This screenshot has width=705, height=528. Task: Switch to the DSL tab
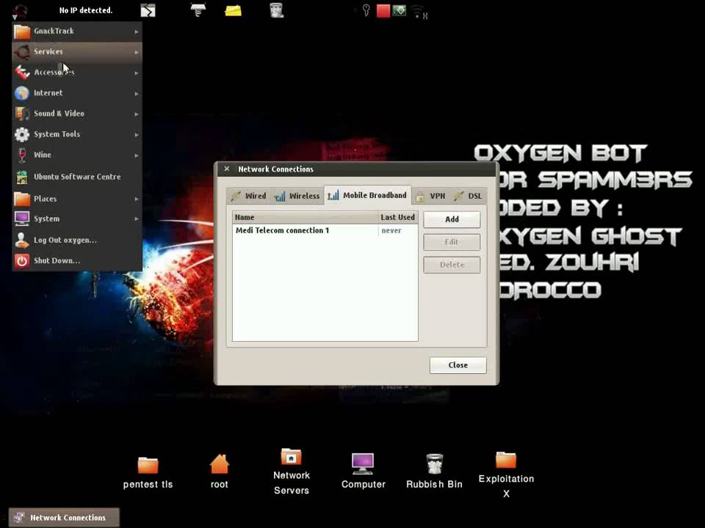pos(468,196)
